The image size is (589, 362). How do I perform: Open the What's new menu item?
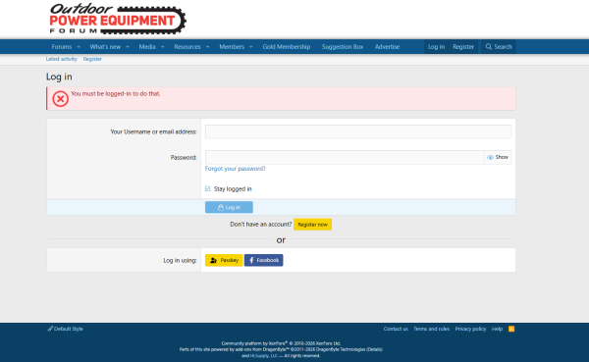click(x=105, y=47)
